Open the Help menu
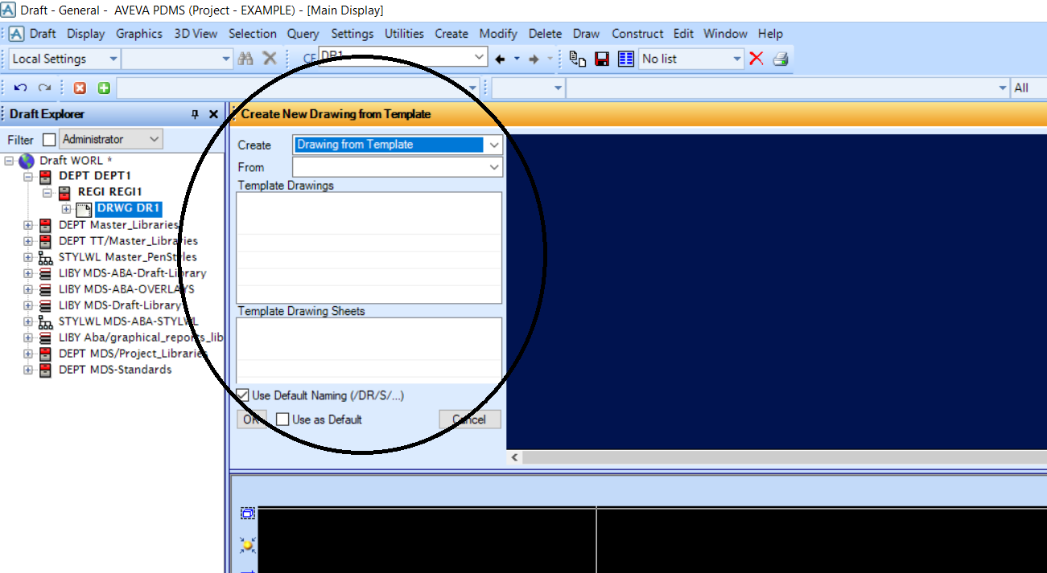Screen dimensions: 1047x573 tap(770, 34)
